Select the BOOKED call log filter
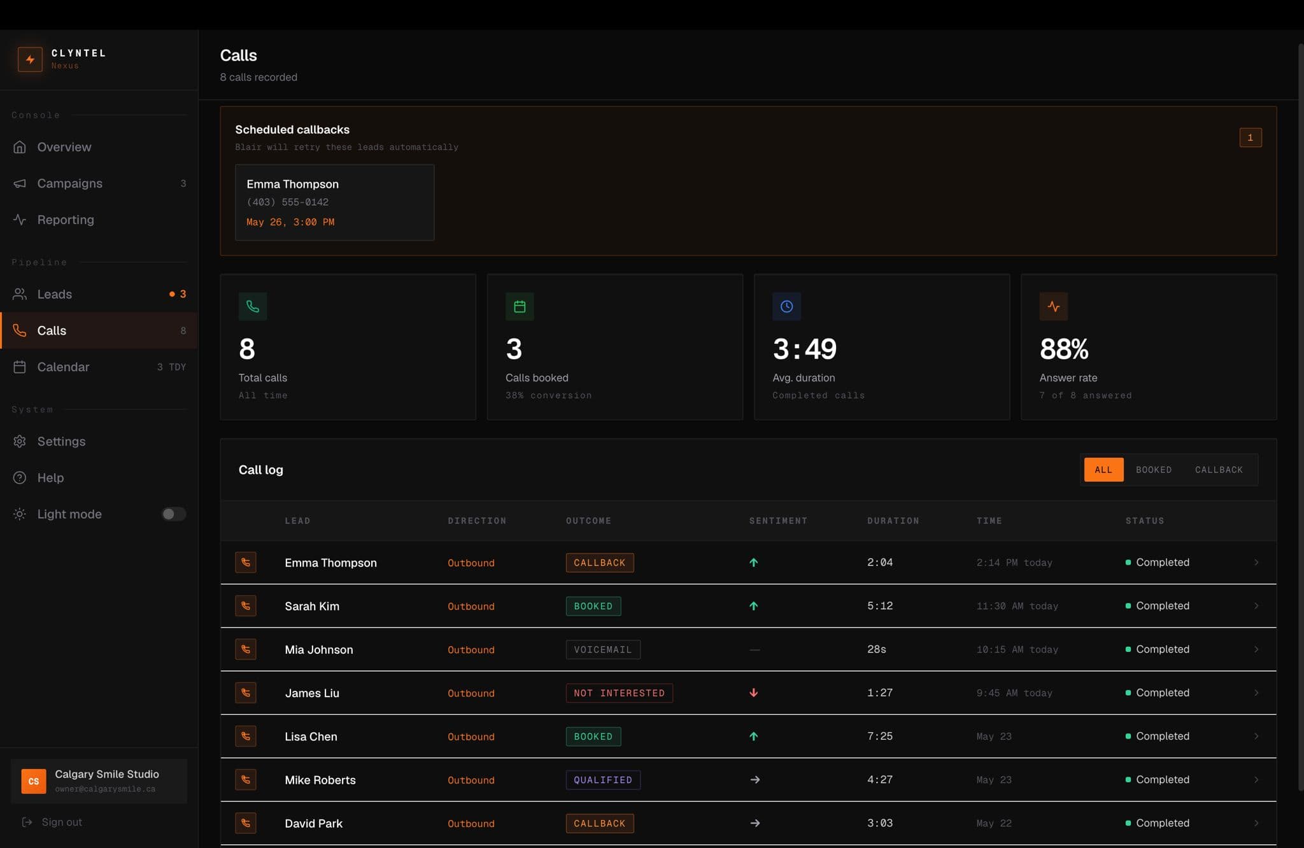Viewport: 1304px width, 848px height. tap(1154, 470)
